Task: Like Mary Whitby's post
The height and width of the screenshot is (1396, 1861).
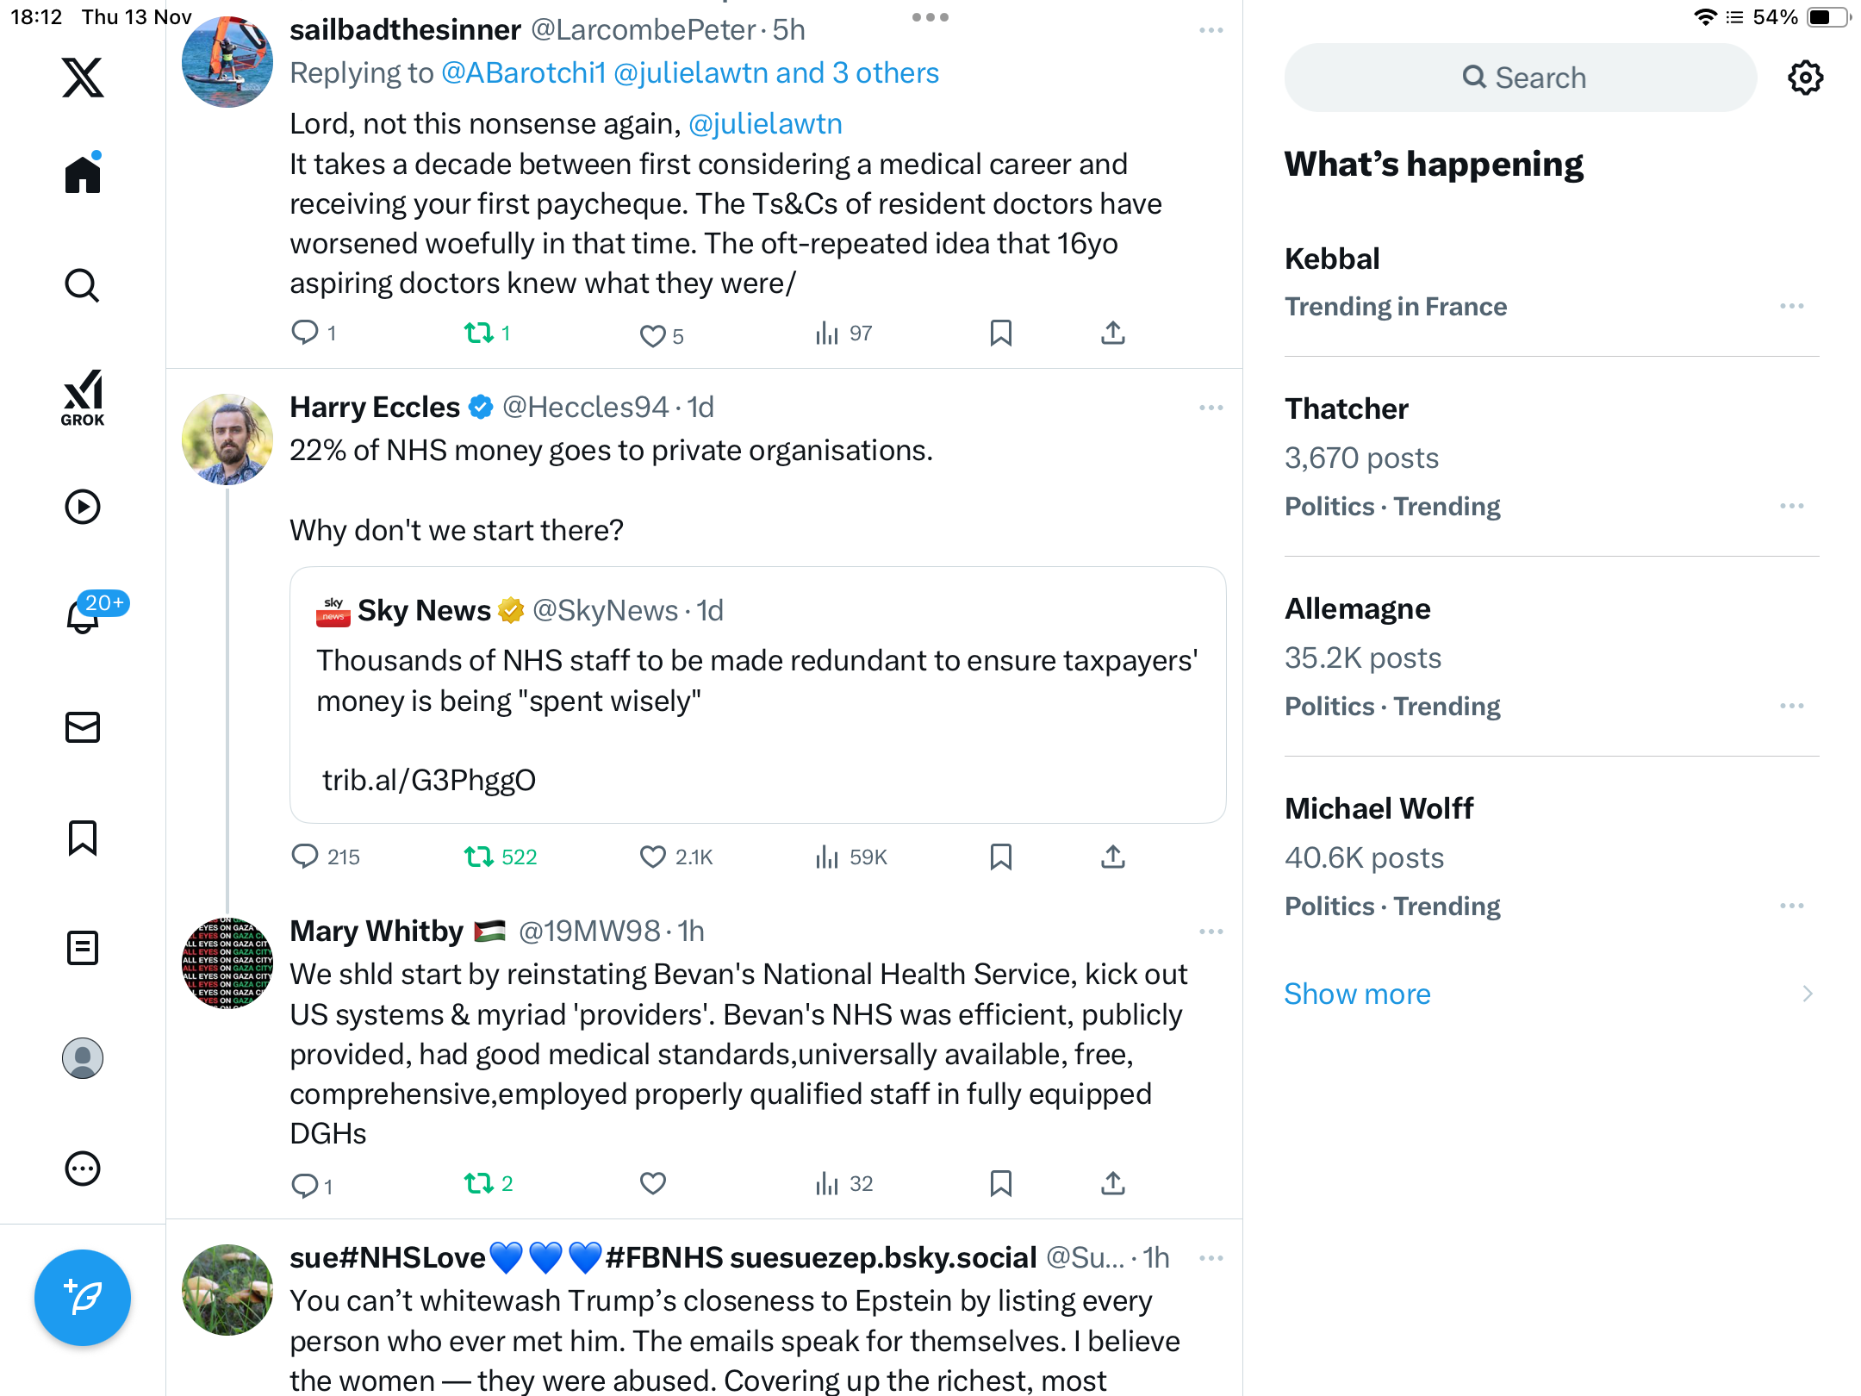Action: click(652, 1183)
